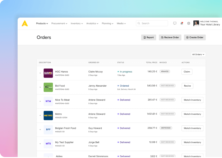Click the NTM supplier logo

click(x=48, y=101)
